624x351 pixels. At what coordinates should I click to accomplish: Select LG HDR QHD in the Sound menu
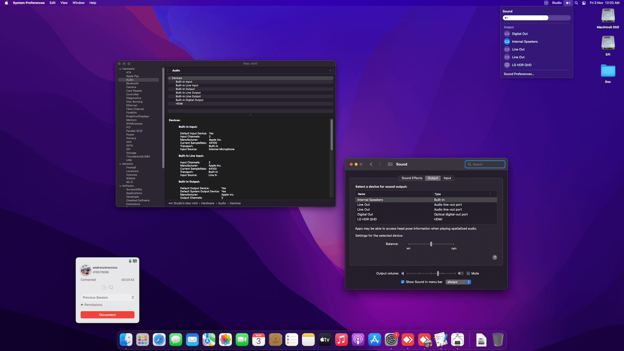[x=537, y=65]
